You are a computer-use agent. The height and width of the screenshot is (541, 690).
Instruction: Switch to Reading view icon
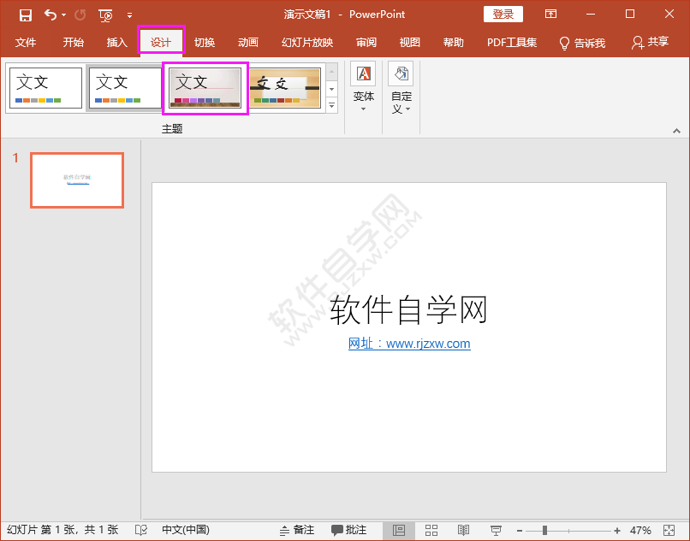coord(463,530)
